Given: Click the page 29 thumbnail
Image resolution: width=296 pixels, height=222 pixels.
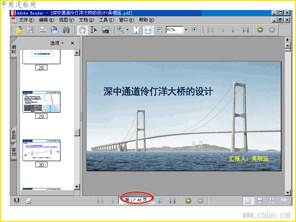Looking at the screenshot, I should click(x=41, y=102).
